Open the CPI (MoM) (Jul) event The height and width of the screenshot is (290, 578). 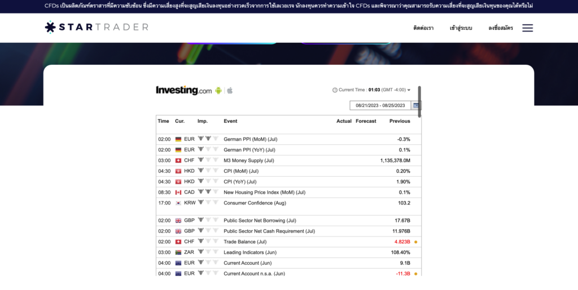pyautogui.click(x=241, y=171)
